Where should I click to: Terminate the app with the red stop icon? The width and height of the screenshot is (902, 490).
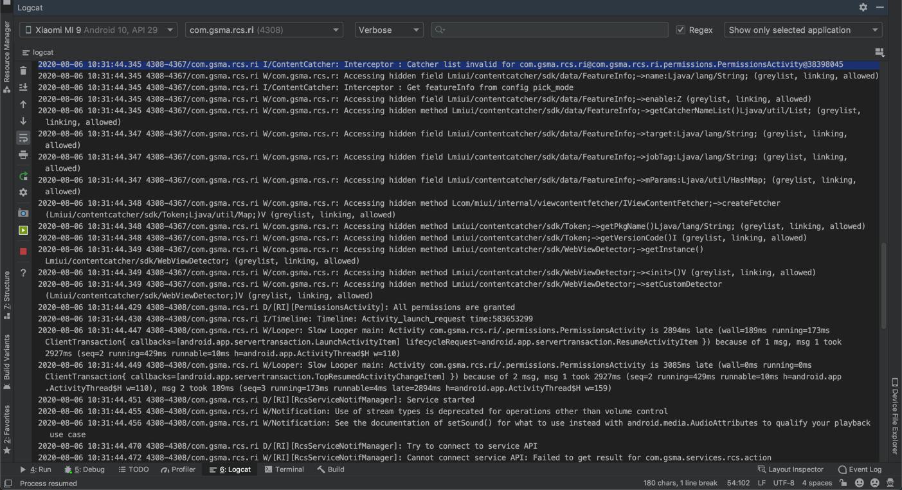(x=23, y=251)
